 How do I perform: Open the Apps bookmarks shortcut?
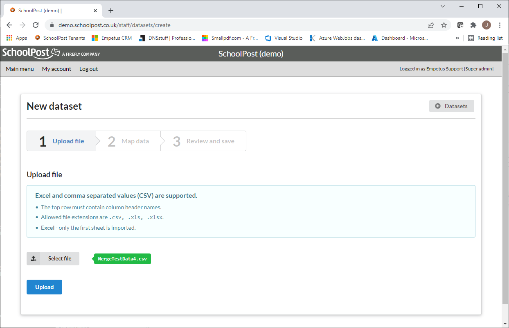tap(17, 38)
